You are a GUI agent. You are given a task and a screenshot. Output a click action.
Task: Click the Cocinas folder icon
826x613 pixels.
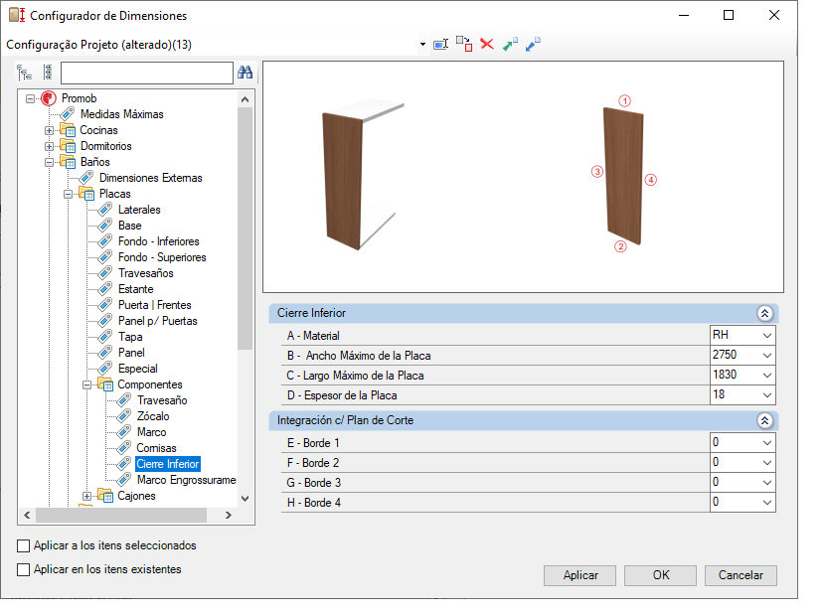click(67, 130)
